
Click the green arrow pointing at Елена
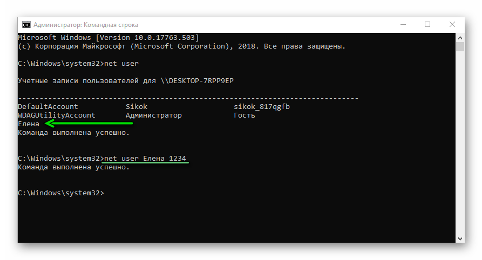(x=89, y=124)
